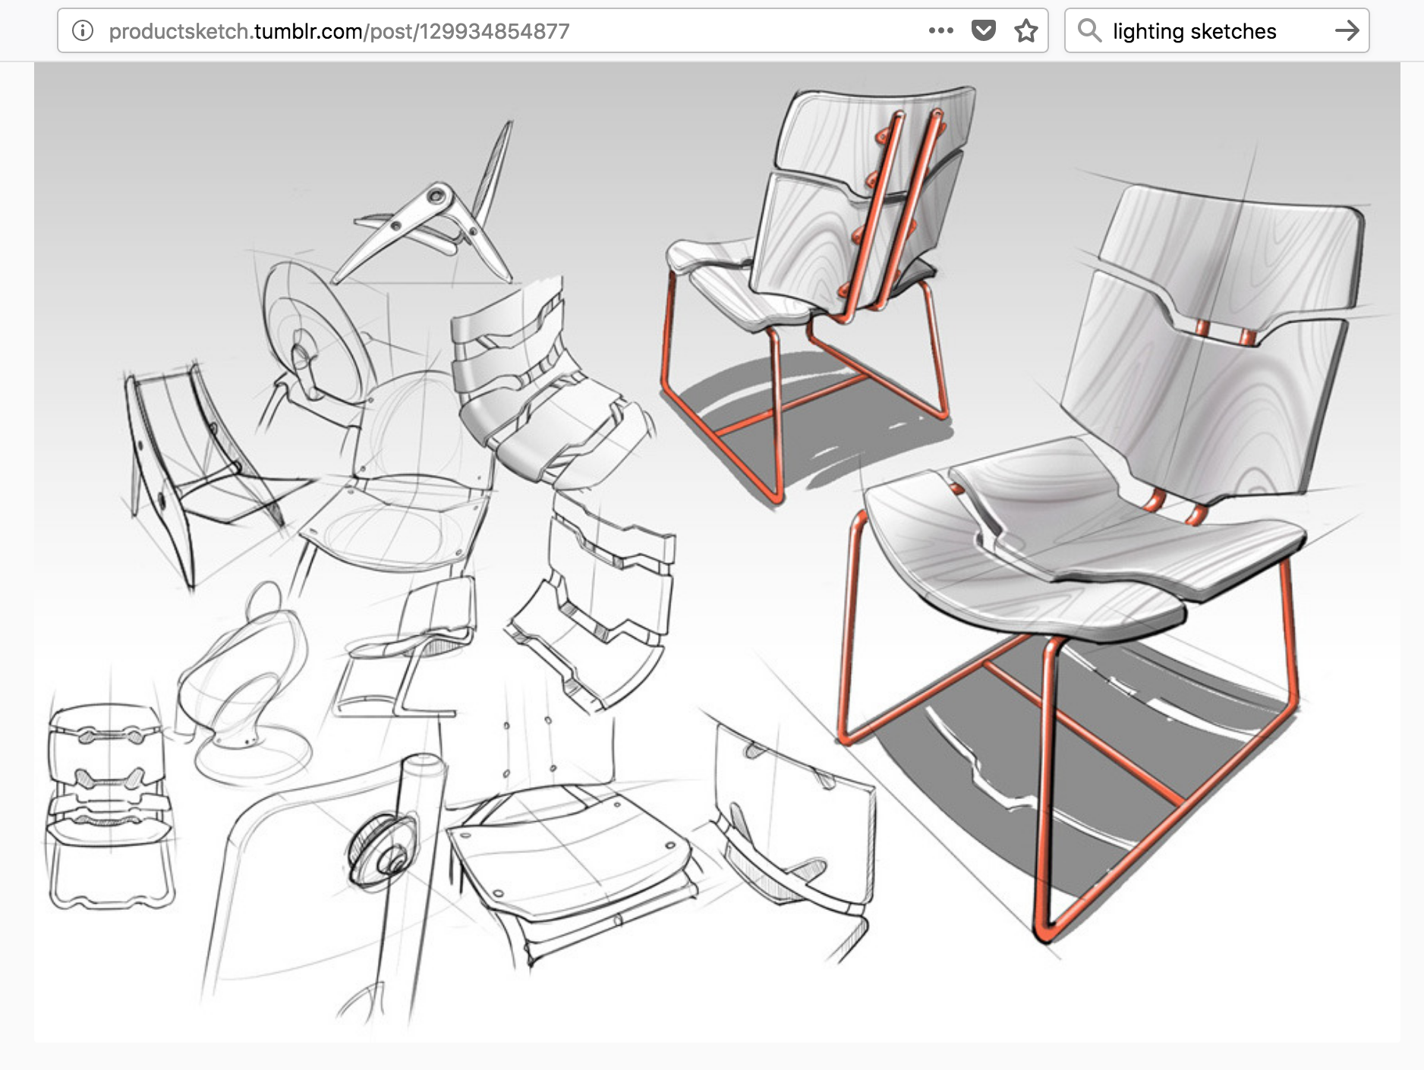1424x1070 pixels.
Task: Click the round wheel hub detail sketch
Action: (383, 850)
